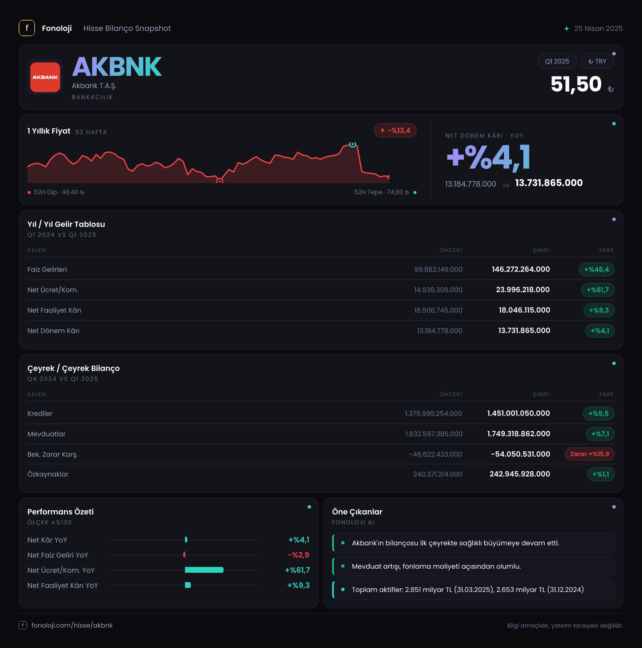Image resolution: width=642 pixels, height=648 pixels.
Task: Click the "Akbank T.A.Ş." company name
Action: pos(94,86)
